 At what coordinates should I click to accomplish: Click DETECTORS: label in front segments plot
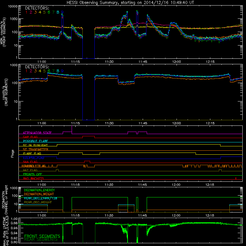(x=37, y=8)
